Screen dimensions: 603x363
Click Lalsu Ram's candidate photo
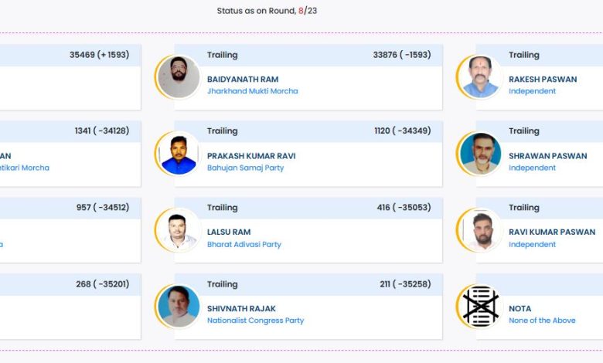[x=179, y=230]
